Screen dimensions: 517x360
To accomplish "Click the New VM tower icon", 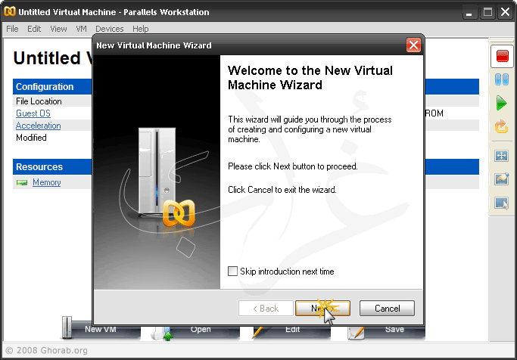I will (67, 327).
